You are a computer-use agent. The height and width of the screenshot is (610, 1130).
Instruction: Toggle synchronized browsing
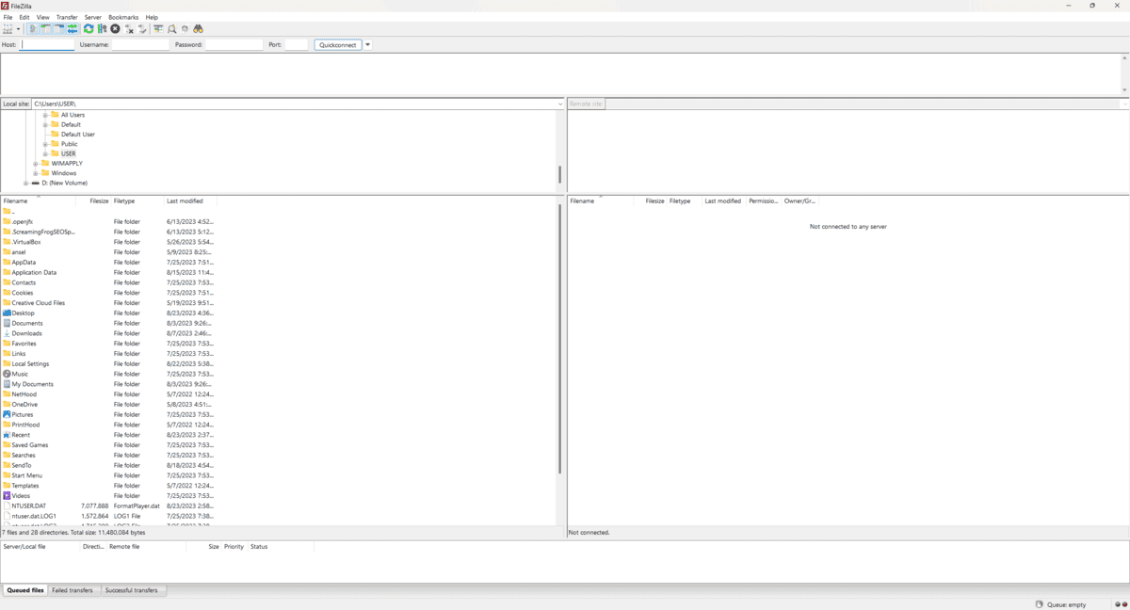pyautogui.click(x=185, y=29)
